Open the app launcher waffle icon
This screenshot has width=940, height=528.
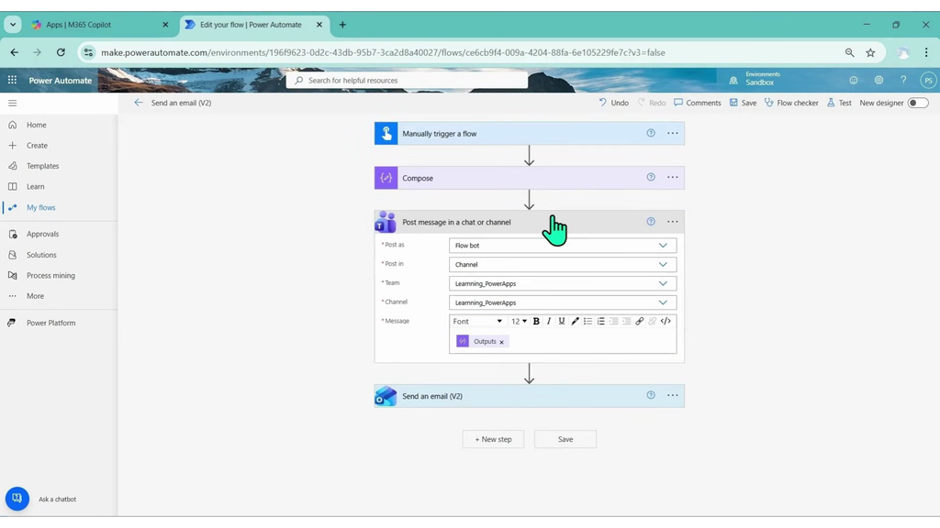tap(12, 81)
